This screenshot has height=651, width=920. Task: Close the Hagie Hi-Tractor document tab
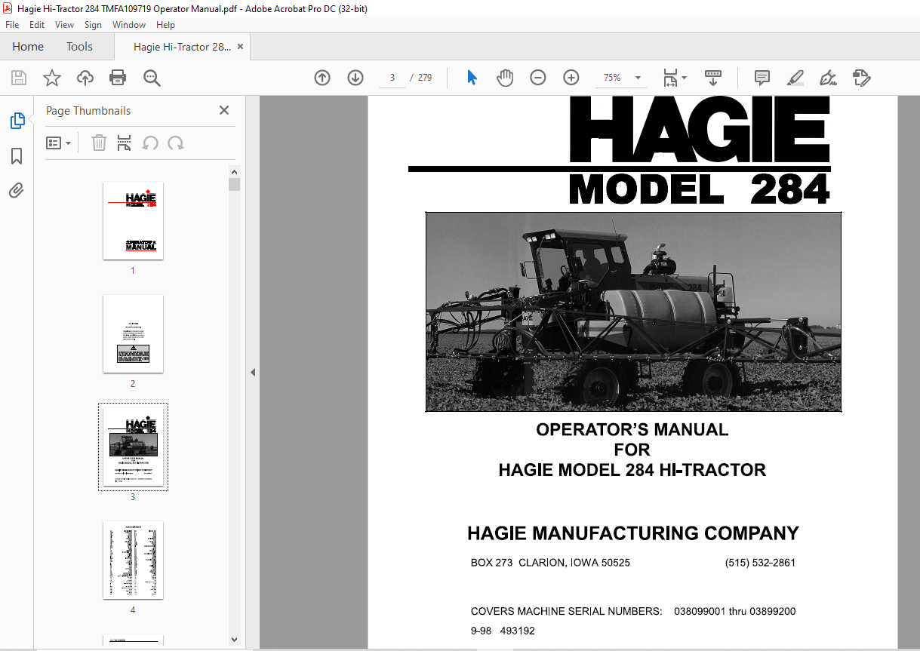pos(241,47)
